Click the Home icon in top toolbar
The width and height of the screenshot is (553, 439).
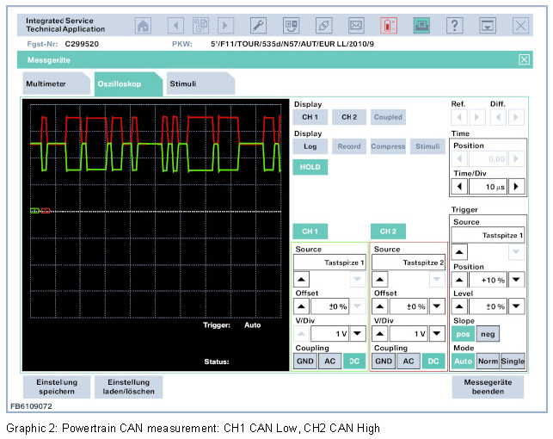144,26
